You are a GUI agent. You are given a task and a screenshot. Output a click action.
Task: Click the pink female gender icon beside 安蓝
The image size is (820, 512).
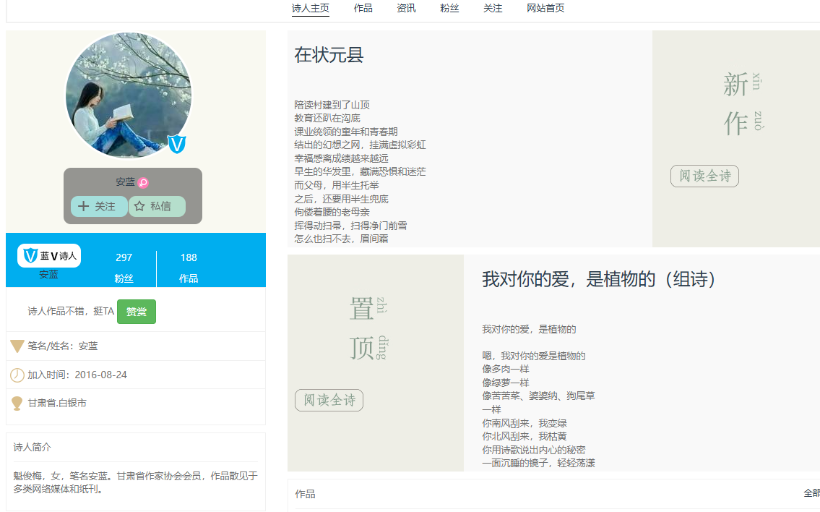(143, 183)
